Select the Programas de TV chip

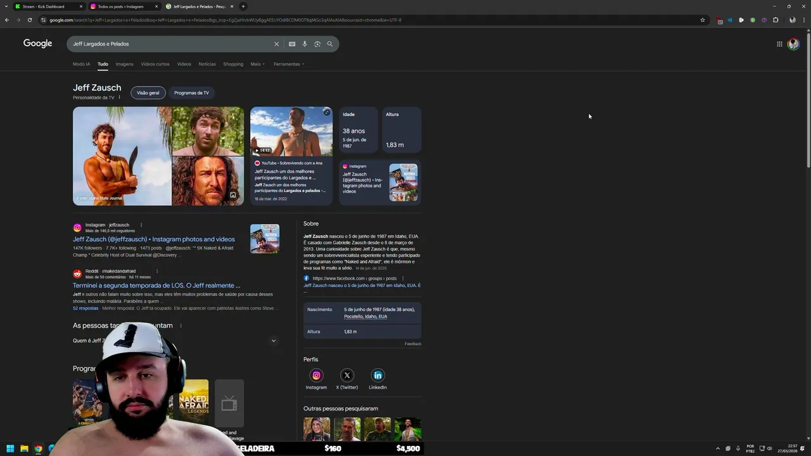[x=191, y=92]
